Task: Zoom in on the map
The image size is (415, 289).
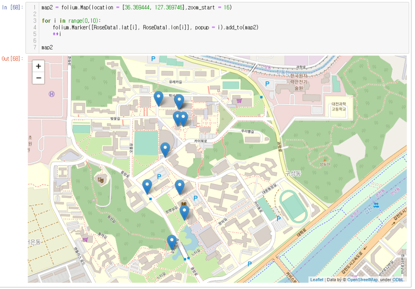Action: tap(39, 66)
